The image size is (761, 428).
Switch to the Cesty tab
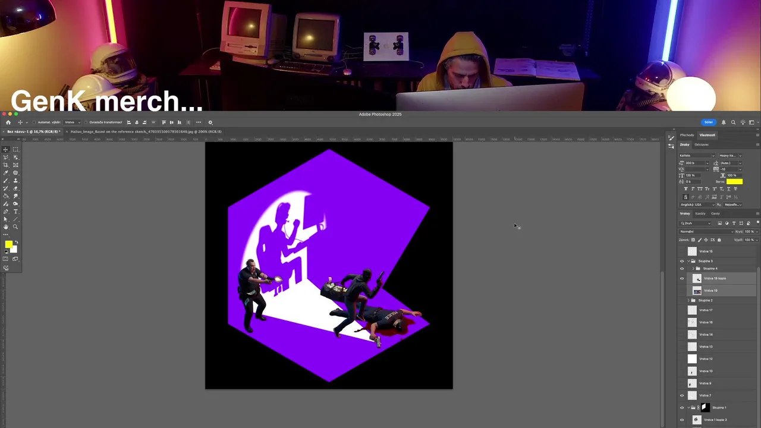[715, 213]
